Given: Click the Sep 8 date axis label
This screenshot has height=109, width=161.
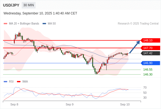Looking at the screenshot, I should click(x=14, y=104).
